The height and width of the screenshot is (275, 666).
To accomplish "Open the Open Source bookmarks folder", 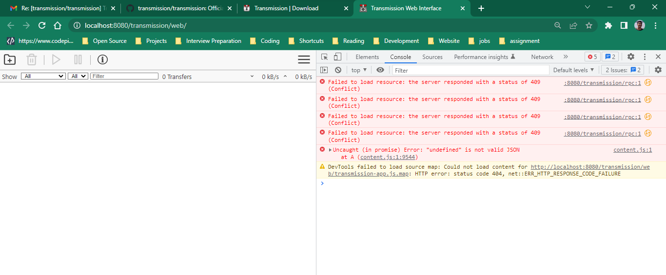I will tap(104, 41).
